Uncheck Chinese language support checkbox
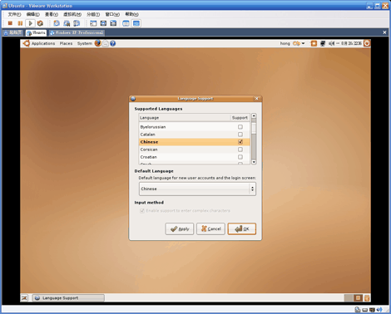 click(x=240, y=142)
